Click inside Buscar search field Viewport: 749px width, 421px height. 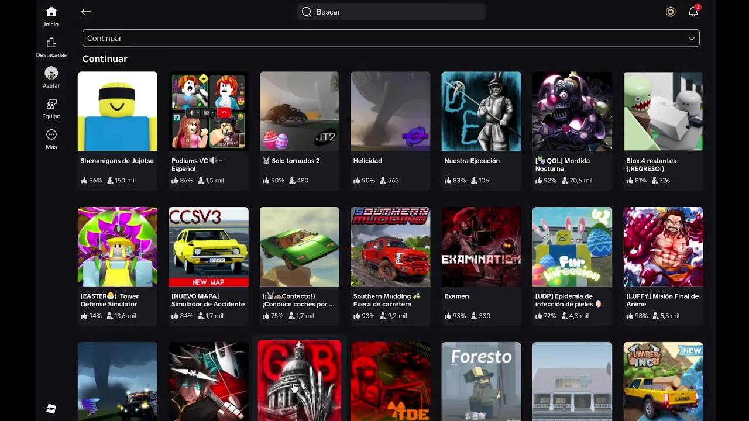pos(391,12)
